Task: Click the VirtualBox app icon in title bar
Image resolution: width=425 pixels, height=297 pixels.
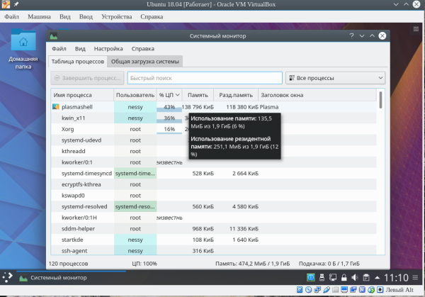Action: pyautogui.click(x=6, y=4)
